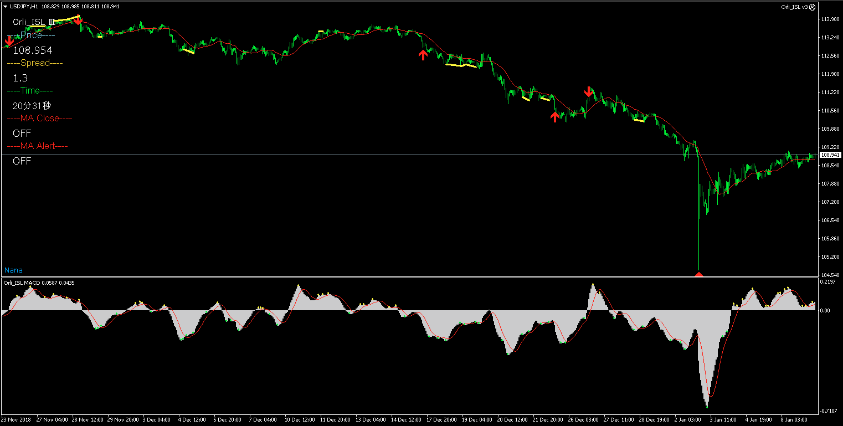
Task: Click red down arrow beside Orli_ISL III title
Action: tap(79, 20)
